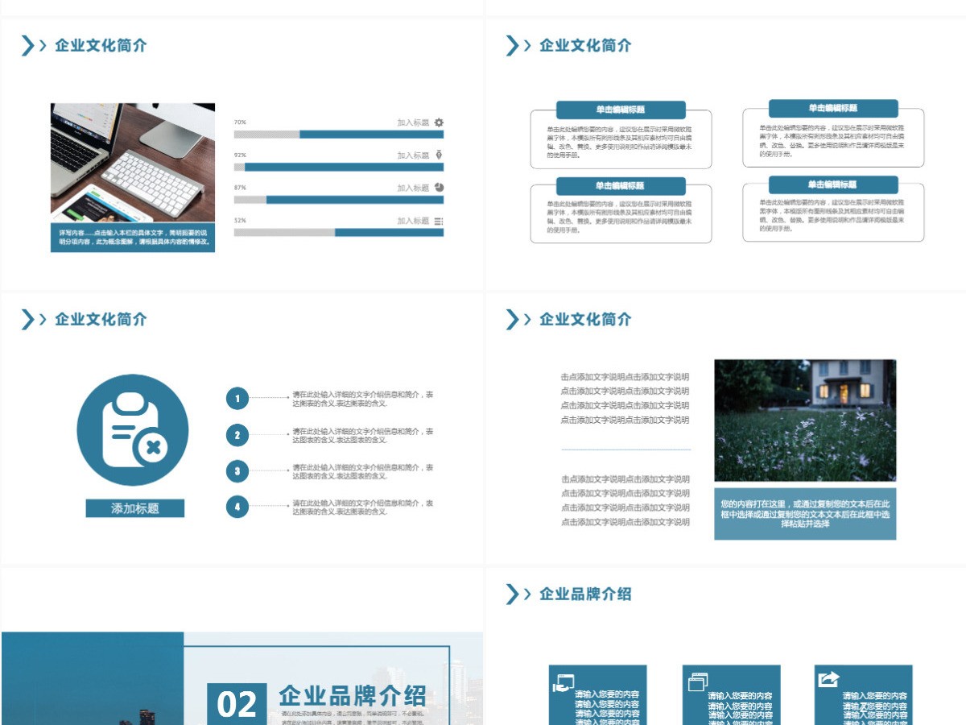The image size is (966, 725).
Task: Click the numbered circle 1 bullet
Action: [x=237, y=398]
